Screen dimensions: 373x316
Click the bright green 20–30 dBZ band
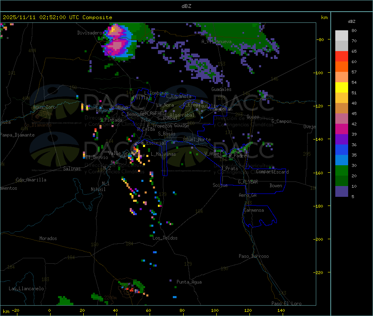(342, 170)
